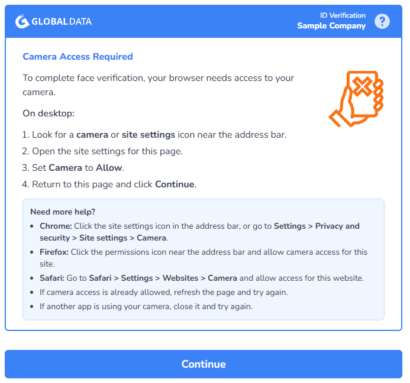Click the blue Continue button
The width and height of the screenshot is (410, 383).
pos(204,364)
